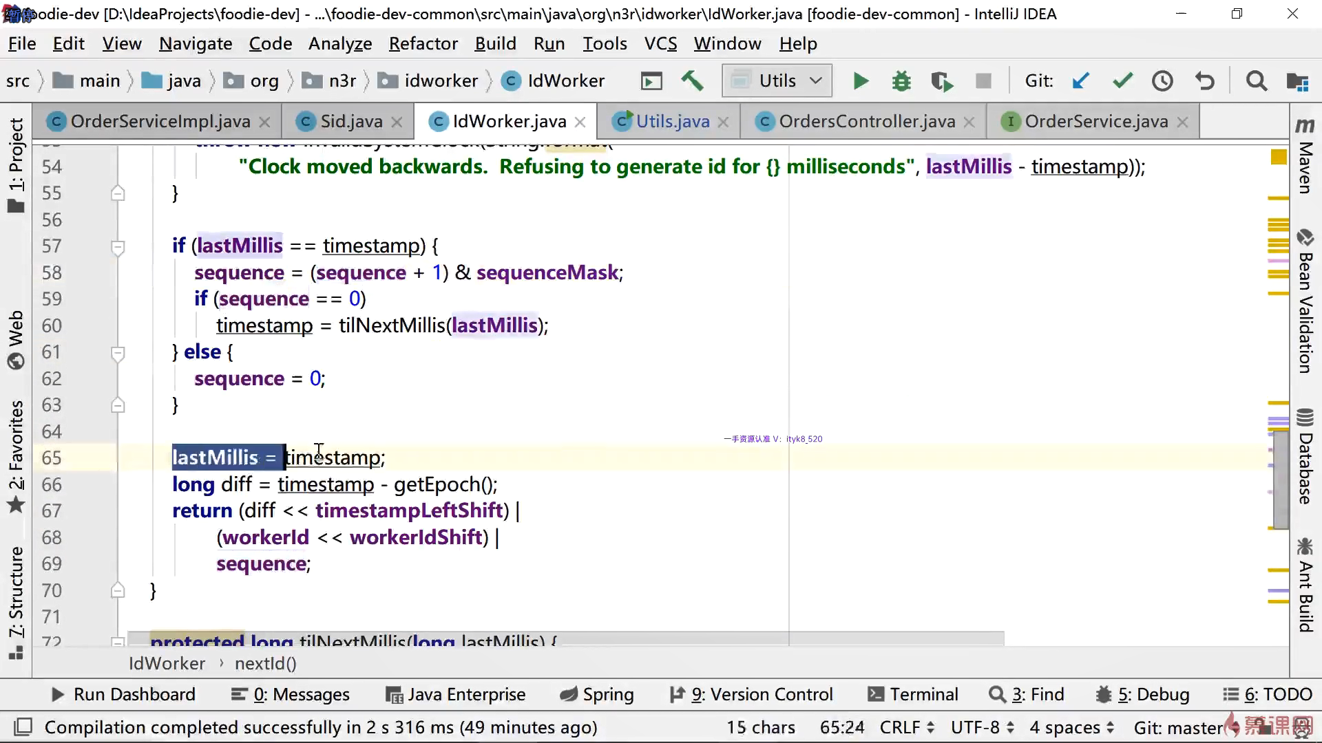Screen dimensions: 1322x743
Task: Click Git: master branch widget
Action: 1177,727
